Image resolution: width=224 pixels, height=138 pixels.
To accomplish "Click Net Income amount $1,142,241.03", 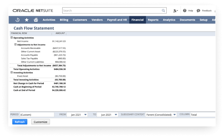I will pos(59,41).
